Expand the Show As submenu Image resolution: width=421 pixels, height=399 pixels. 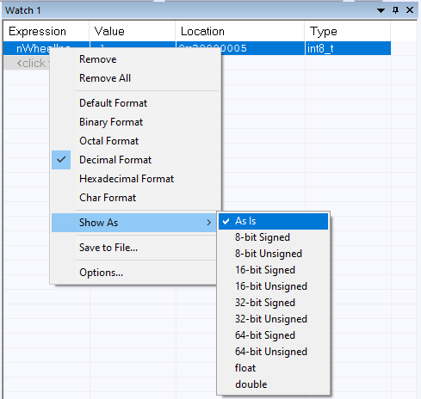pos(134,223)
